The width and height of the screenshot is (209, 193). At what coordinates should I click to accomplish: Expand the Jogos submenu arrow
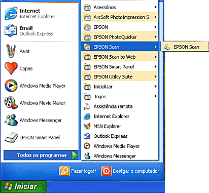tap(155, 96)
